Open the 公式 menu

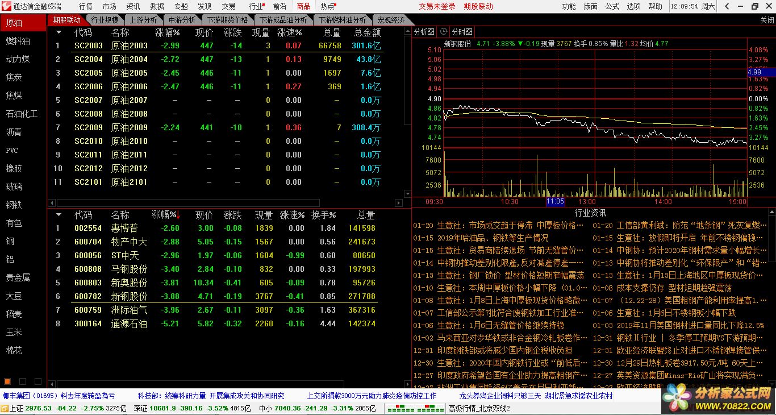click(x=612, y=6)
